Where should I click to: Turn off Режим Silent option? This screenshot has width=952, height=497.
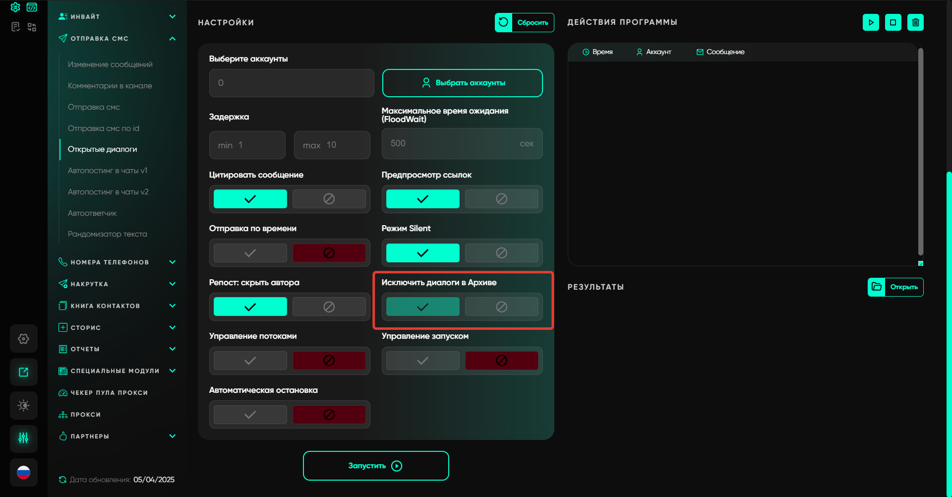(501, 253)
